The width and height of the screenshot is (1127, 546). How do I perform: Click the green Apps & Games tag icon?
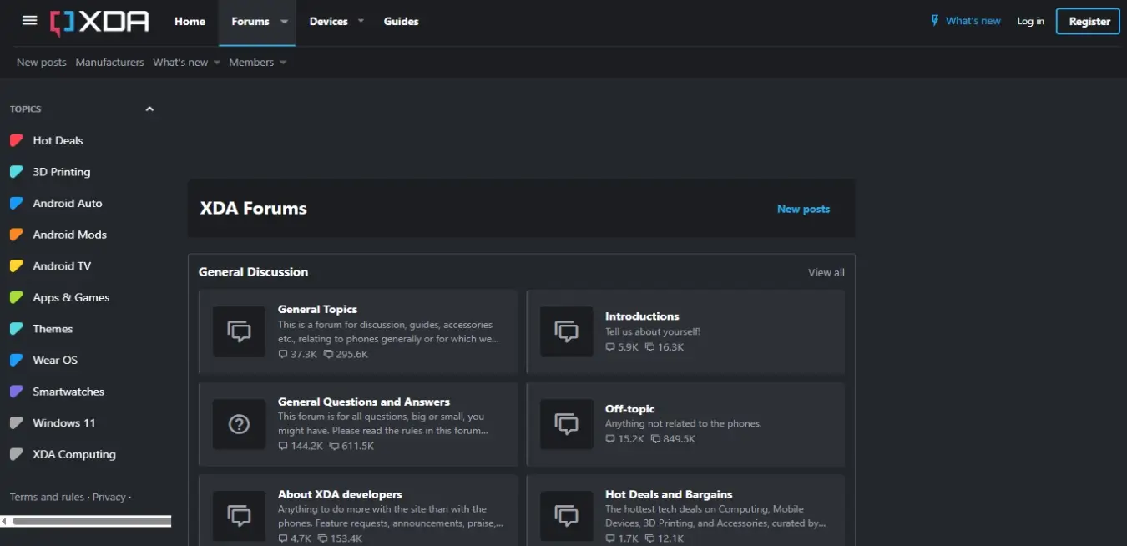click(x=16, y=297)
